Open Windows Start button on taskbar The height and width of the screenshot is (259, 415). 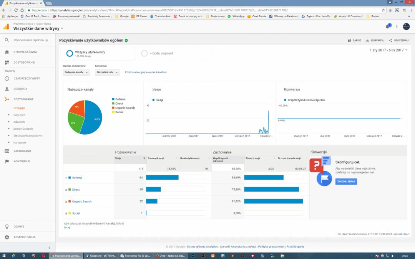(3, 256)
